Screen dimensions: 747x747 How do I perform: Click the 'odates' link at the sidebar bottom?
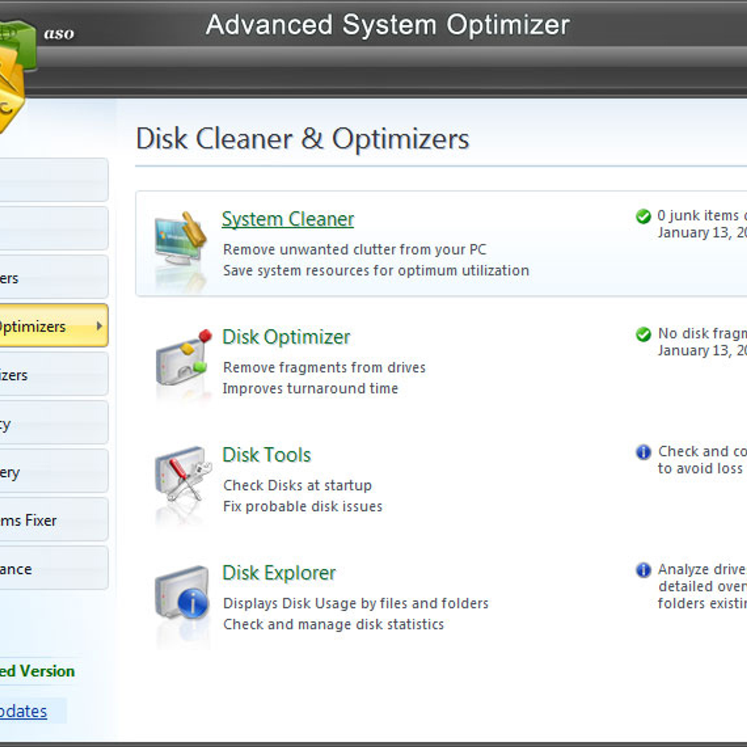click(x=23, y=711)
